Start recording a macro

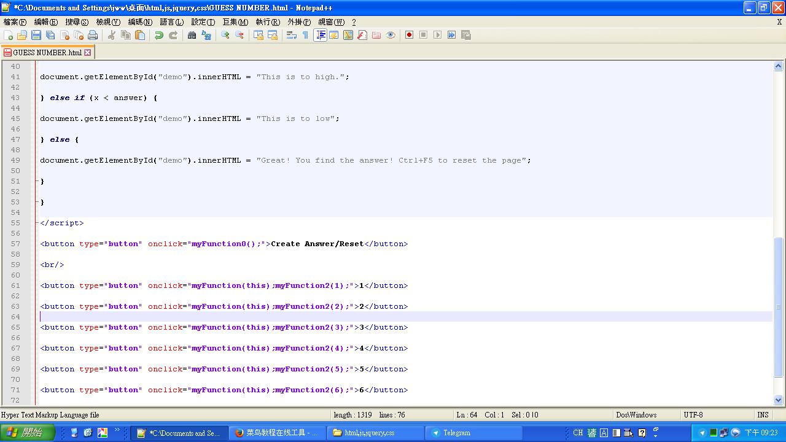coord(410,35)
